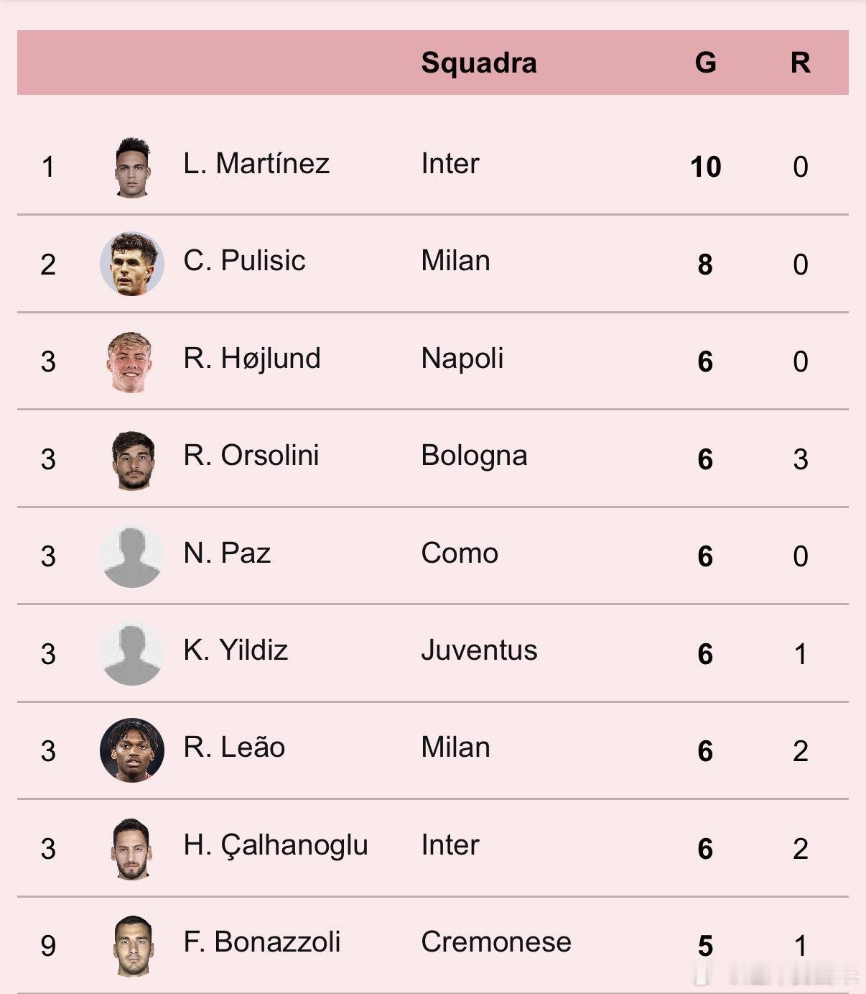
Task: Open L. Martínez player name link
Action: pos(256,164)
